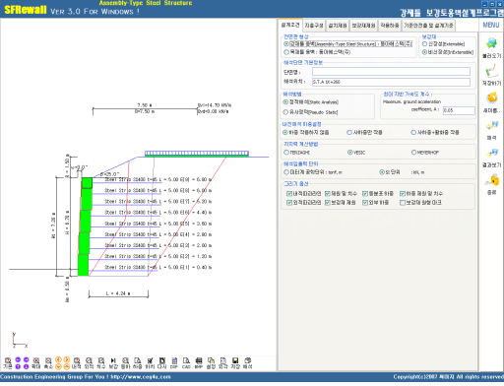Viewport: 504px width, 386px height.
Task: Click the 불러오기 (load) icon in the MENU sidebar
Action: tap(491, 44)
